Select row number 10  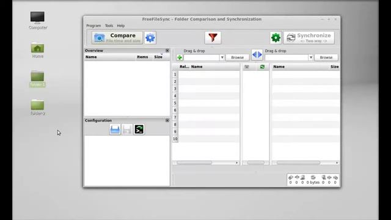point(175,139)
